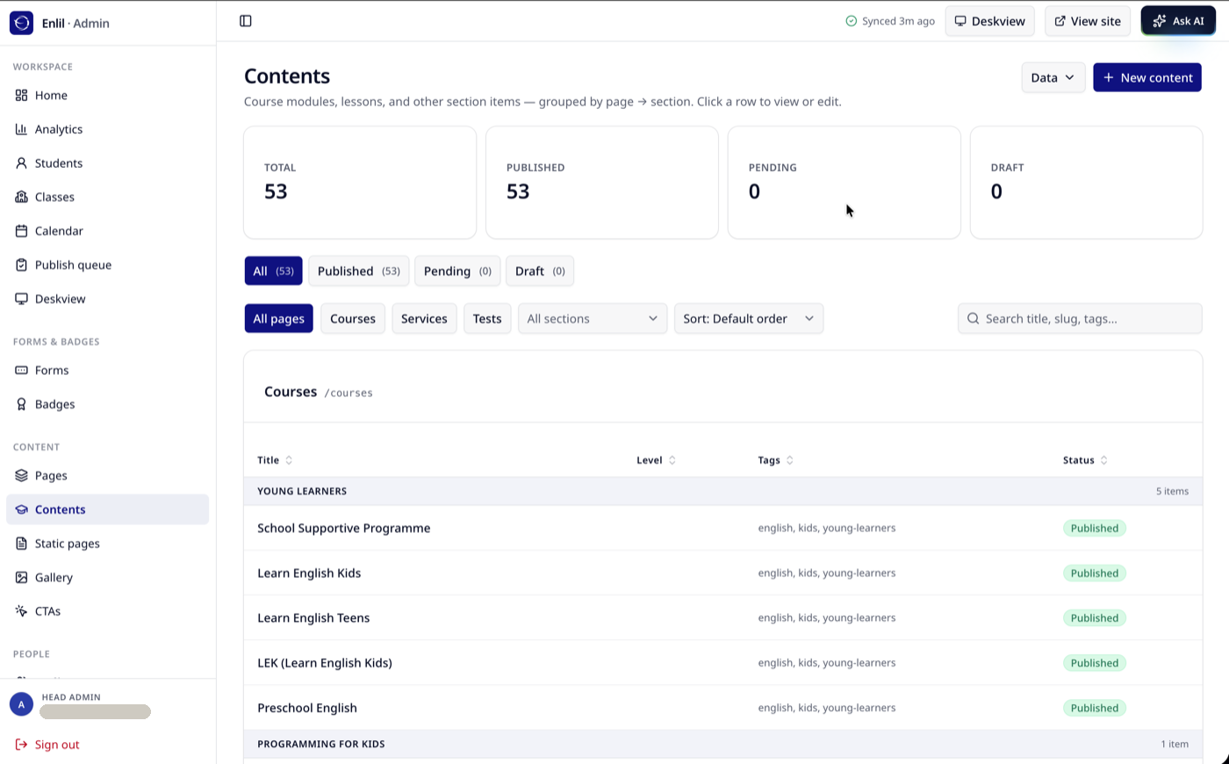Click the Deskview monitor icon in sidebar

21,299
